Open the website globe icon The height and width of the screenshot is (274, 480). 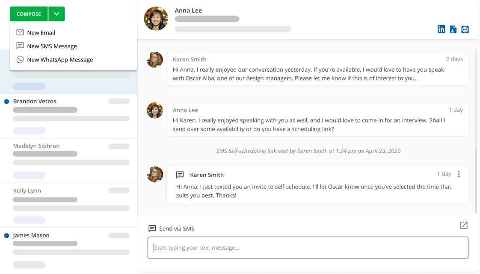point(465,29)
